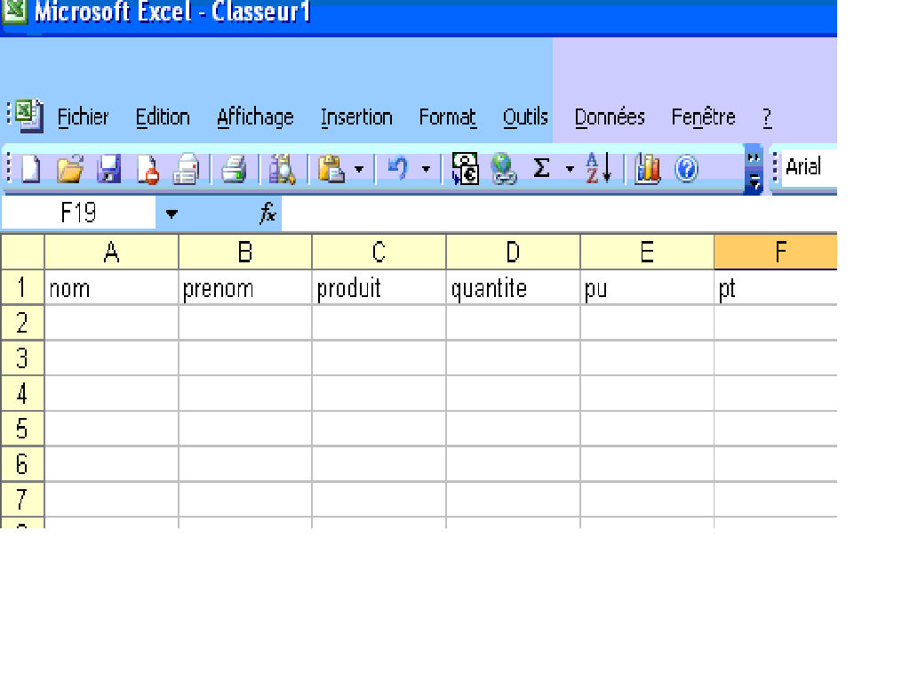Select row 7 header

pyautogui.click(x=22, y=500)
